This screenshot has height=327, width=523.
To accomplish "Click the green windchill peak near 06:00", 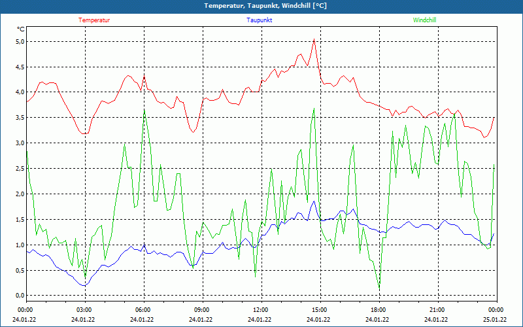I will (144, 111).
